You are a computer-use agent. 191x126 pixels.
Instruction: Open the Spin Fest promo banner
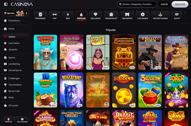coord(15,13)
